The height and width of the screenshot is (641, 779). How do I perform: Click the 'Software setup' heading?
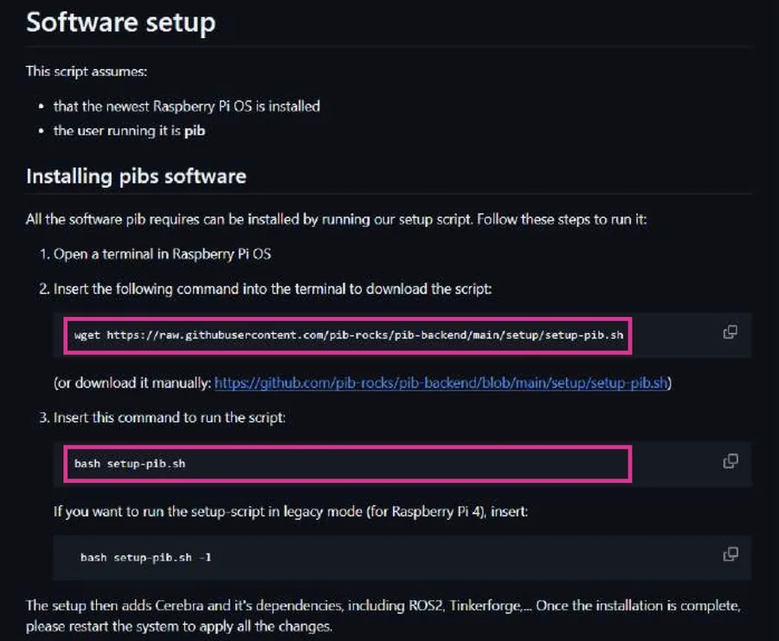pos(120,22)
